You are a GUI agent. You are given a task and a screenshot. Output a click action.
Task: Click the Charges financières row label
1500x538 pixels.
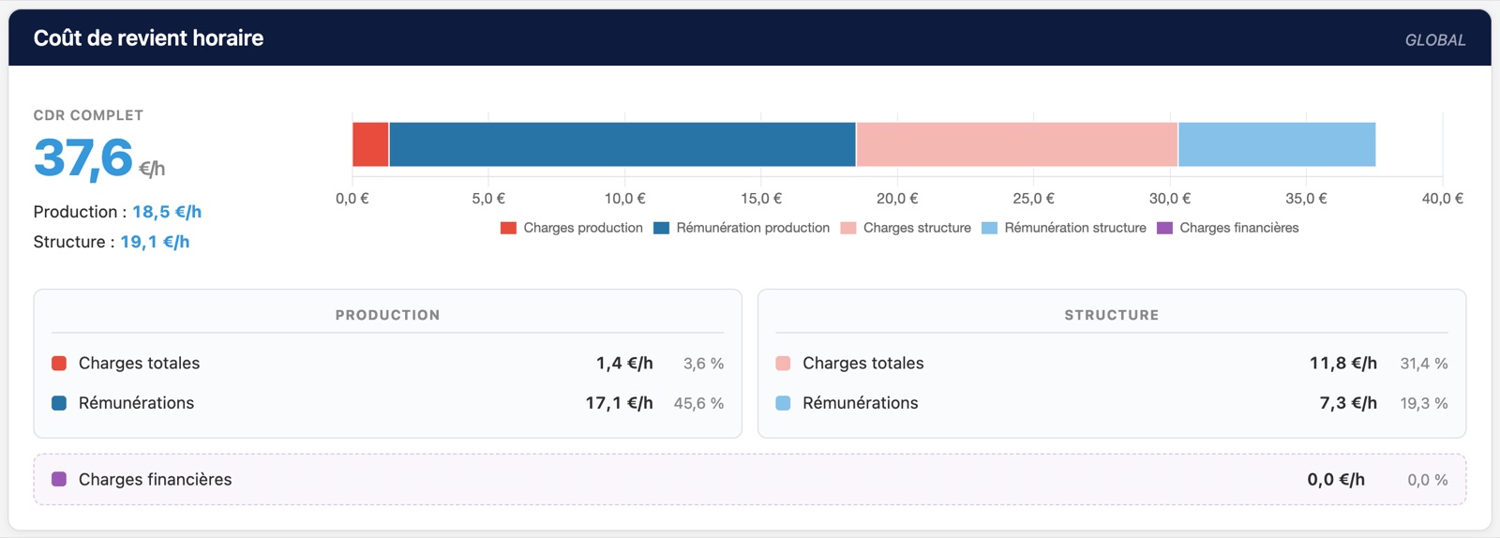pyautogui.click(x=155, y=479)
